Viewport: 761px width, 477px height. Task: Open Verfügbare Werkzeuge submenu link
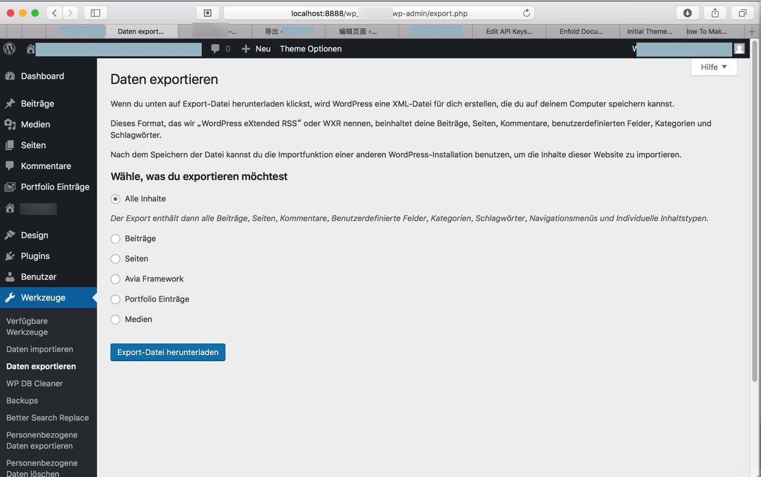pyautogui.click(x=27, y=326)
